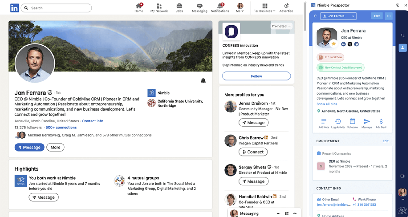Open the Me dropdown menu
The height and width of the screenshot is (217, 408).
pyautogui.click(x=240, y=8)
